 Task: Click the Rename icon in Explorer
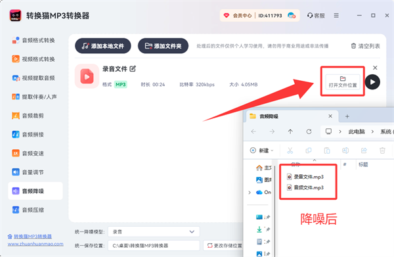345,151
